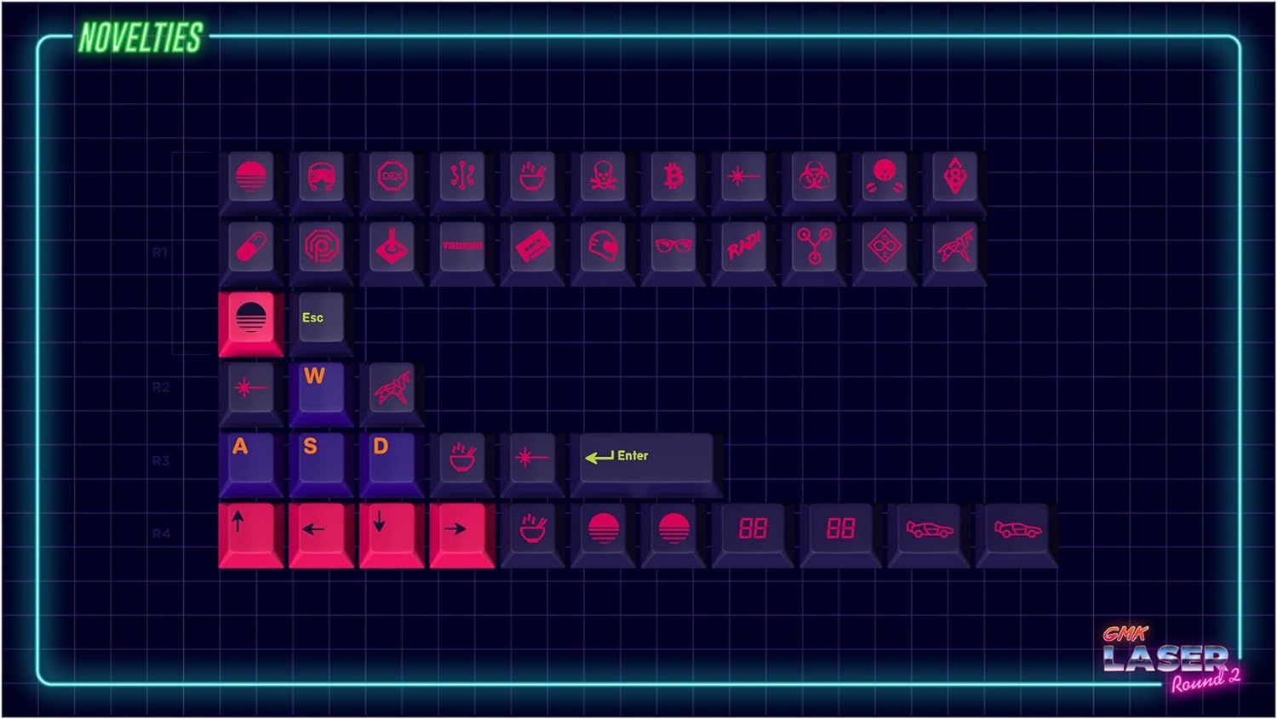1277x719 pixels.
Task: Select the sunglasses keycap
Action: pos(673,253)
